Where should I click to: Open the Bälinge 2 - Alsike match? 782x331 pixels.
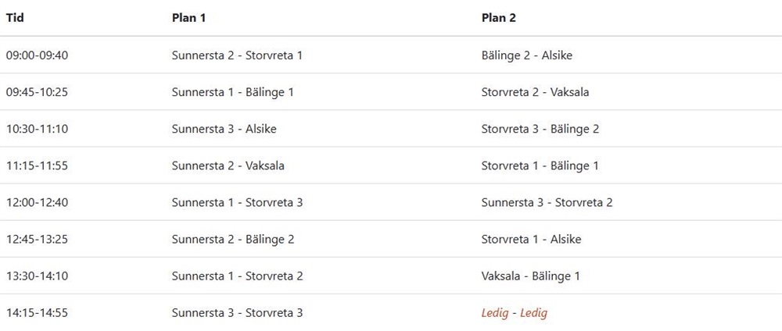(x=527, y=55)
